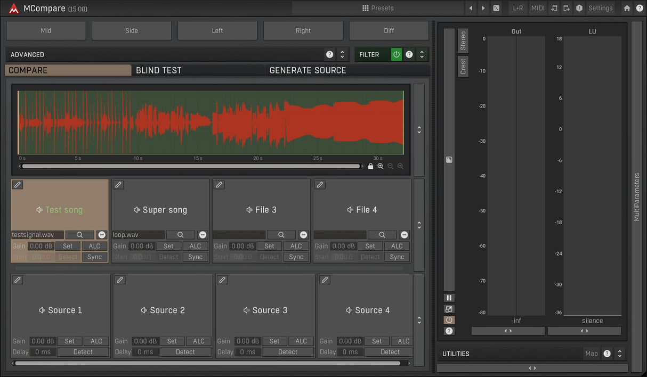Browse for a file in the File 3 slot
Screen dimensions: 647x377
tap(281, 235)
